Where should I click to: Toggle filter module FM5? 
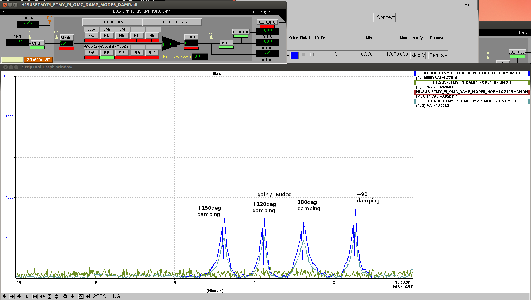[152, 36]
